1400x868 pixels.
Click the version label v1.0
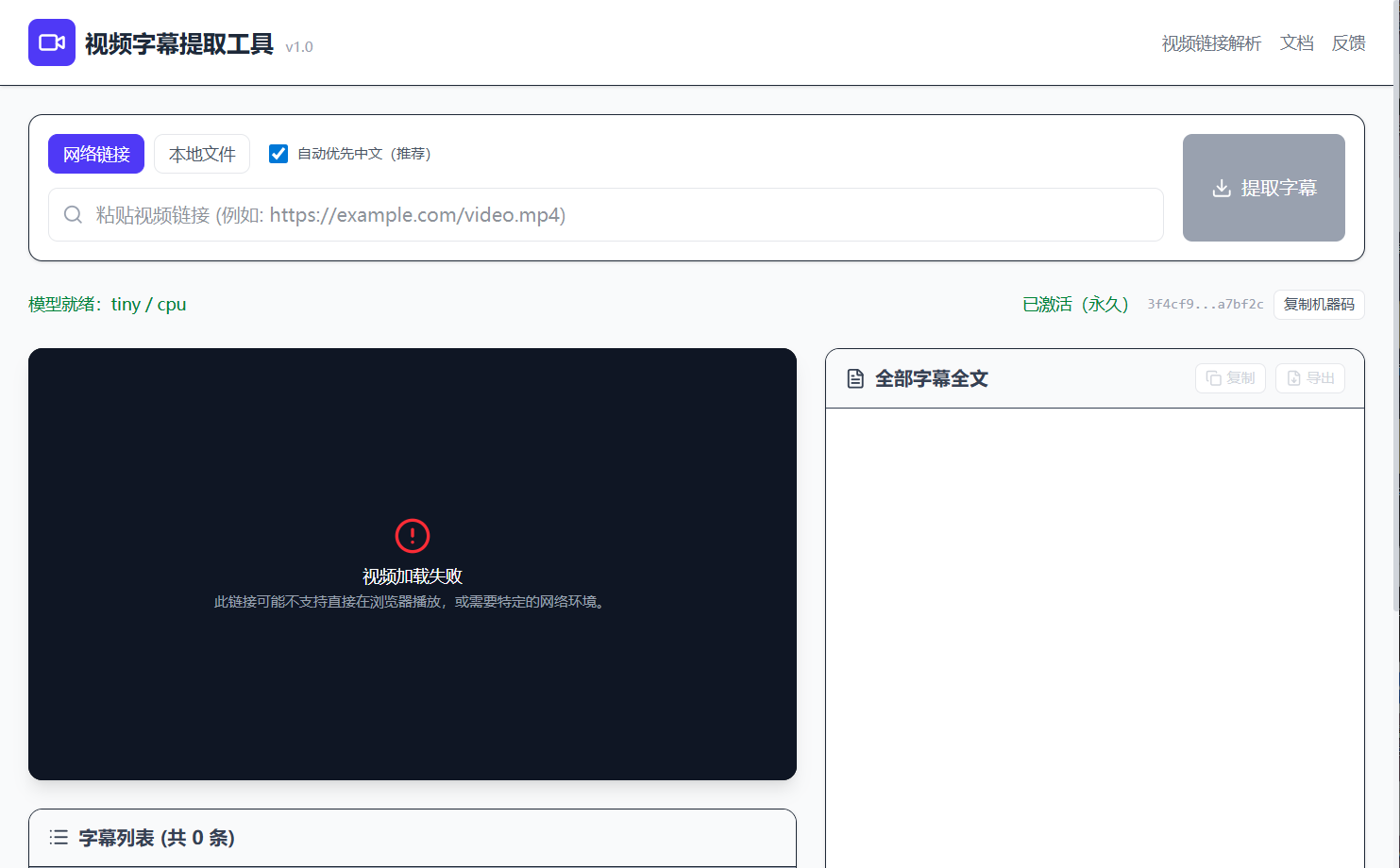click(299, 47)
